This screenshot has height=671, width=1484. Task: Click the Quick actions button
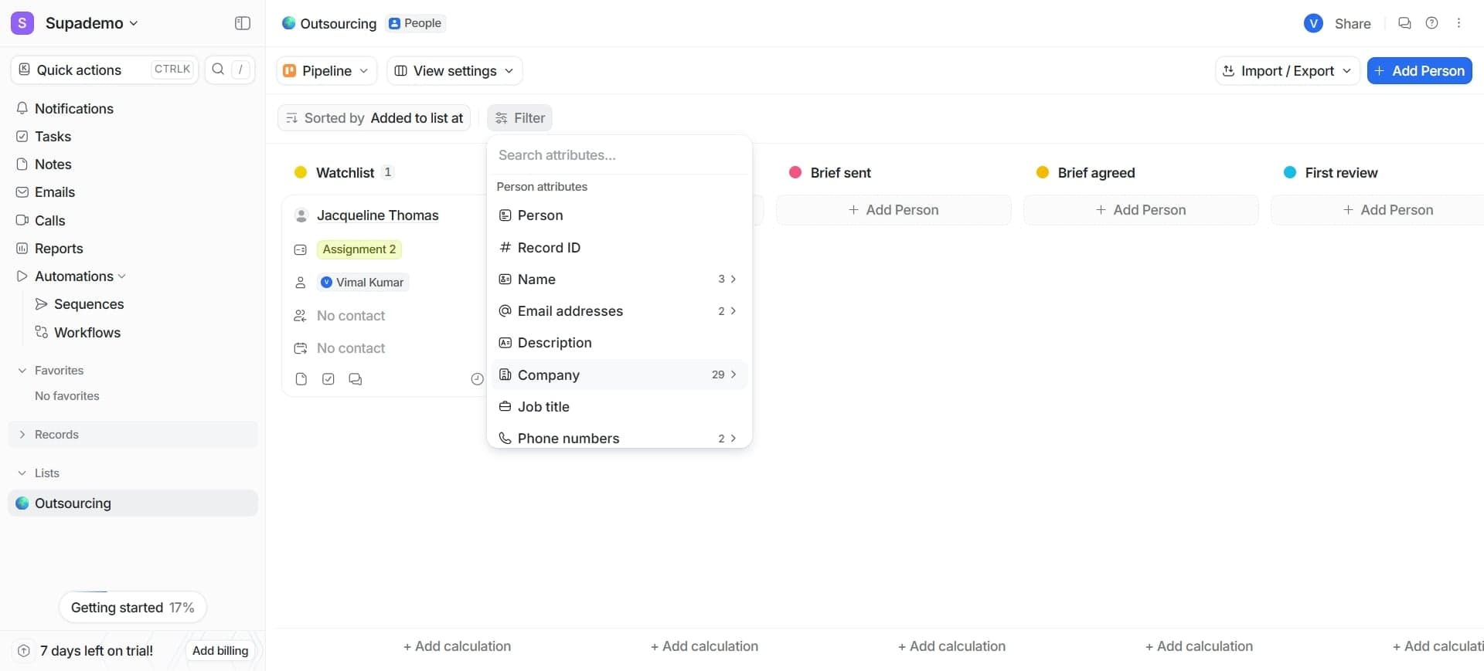[104, 69]
